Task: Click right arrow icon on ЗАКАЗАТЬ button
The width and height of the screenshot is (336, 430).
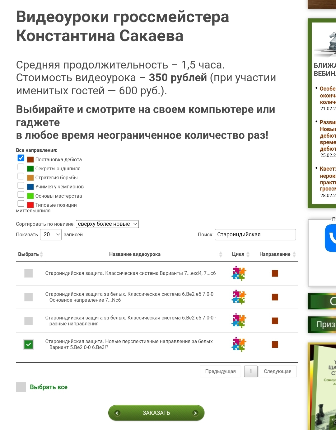Action: (195, 413)
